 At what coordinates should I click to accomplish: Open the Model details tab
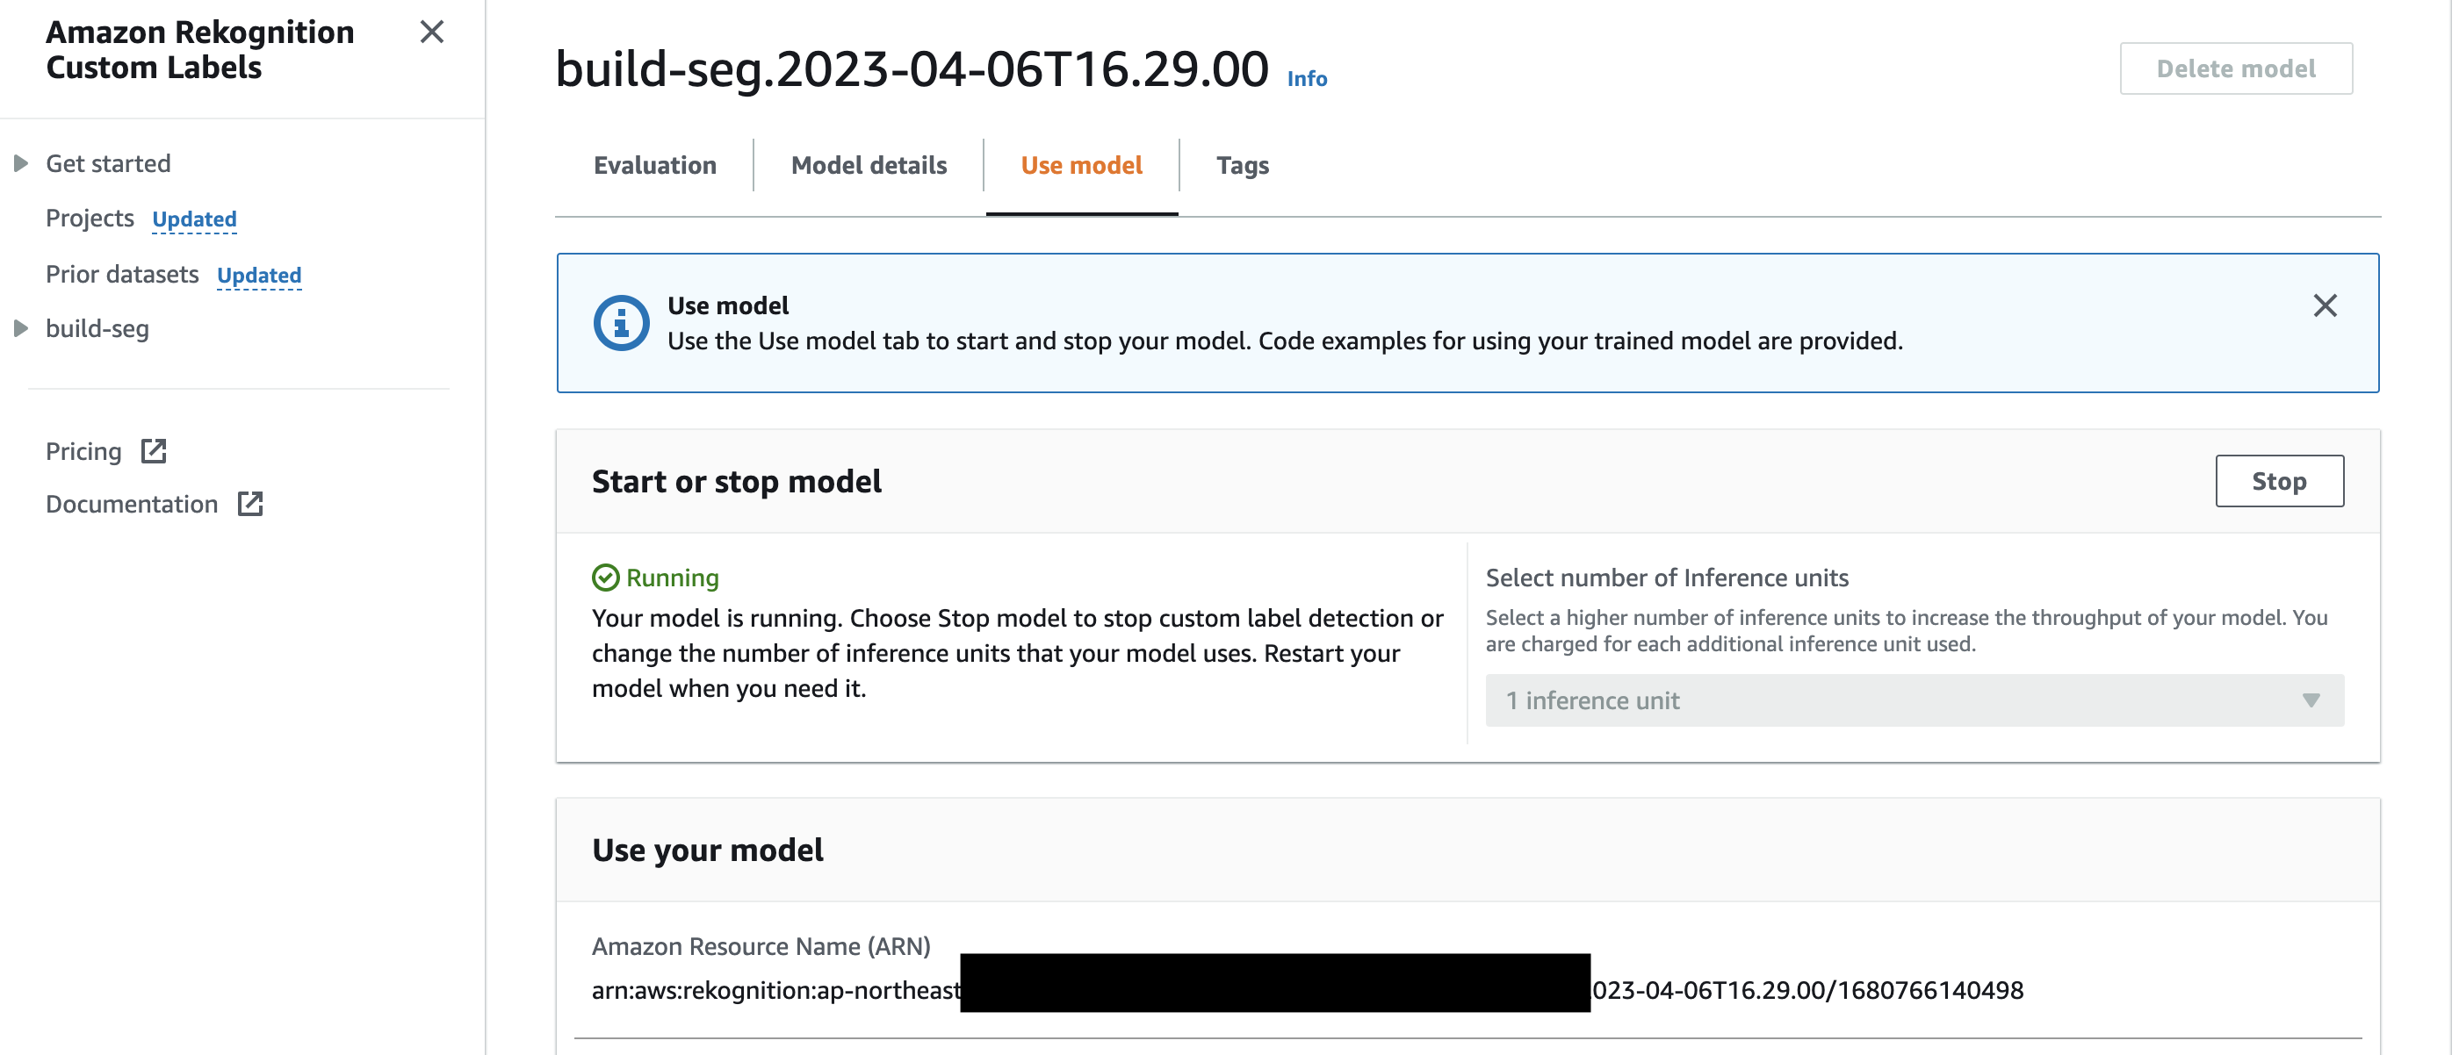coord(868,165)
